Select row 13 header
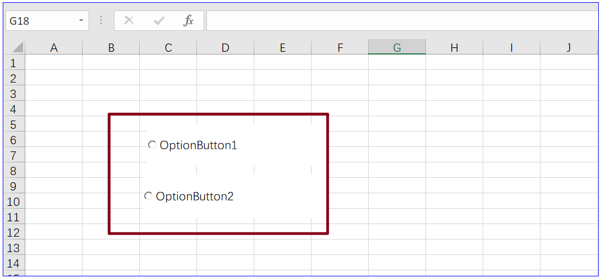 tap(14, 248)
